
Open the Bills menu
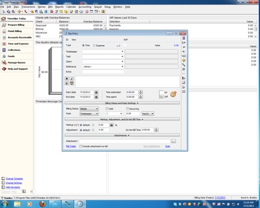pyautogui.click(x=50, y=7)
